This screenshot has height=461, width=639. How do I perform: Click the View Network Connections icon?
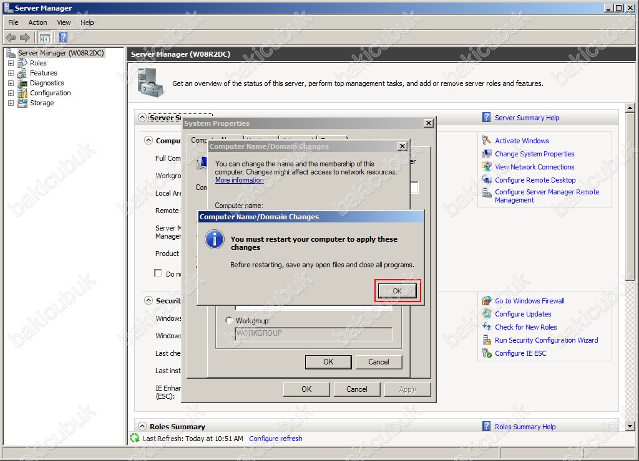pyautogui.click(x=486, y=167)
